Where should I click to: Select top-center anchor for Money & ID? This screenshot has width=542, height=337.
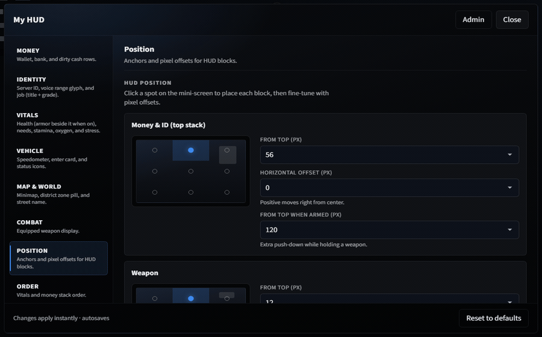191,150
